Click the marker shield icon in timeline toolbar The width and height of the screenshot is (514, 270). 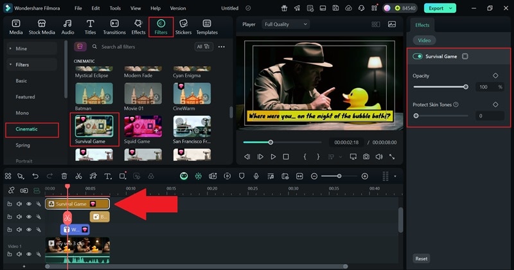242,176
